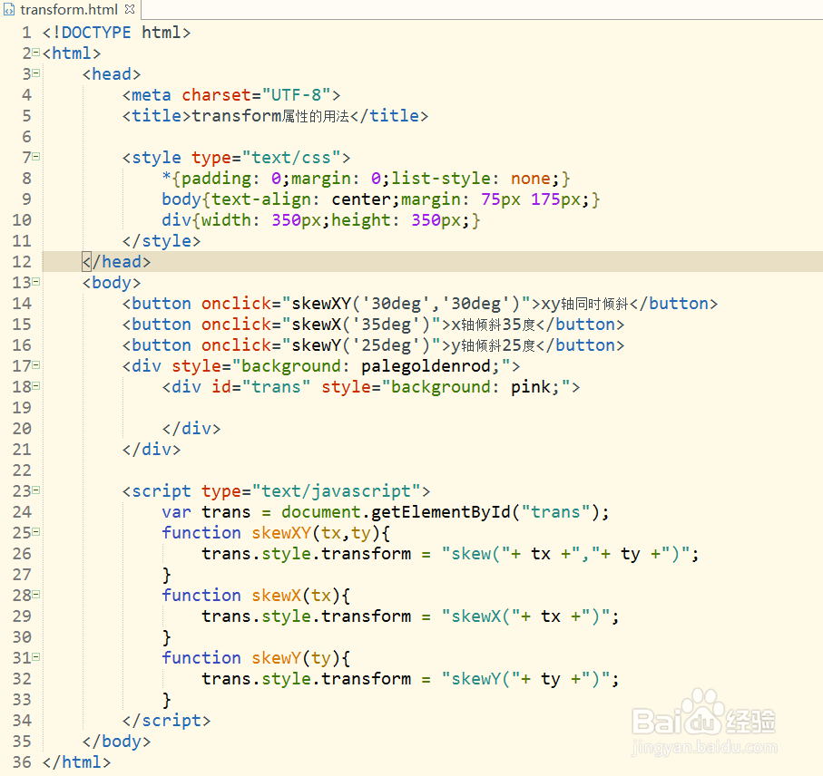Collapse the html fold marker on line 2
Screen dimensions: 823x776
(35, 53)
